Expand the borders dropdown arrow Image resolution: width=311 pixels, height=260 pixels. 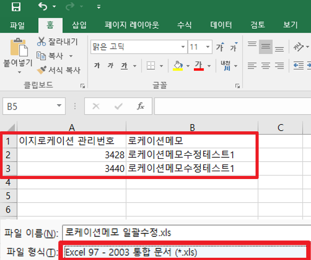coord(161,66)
